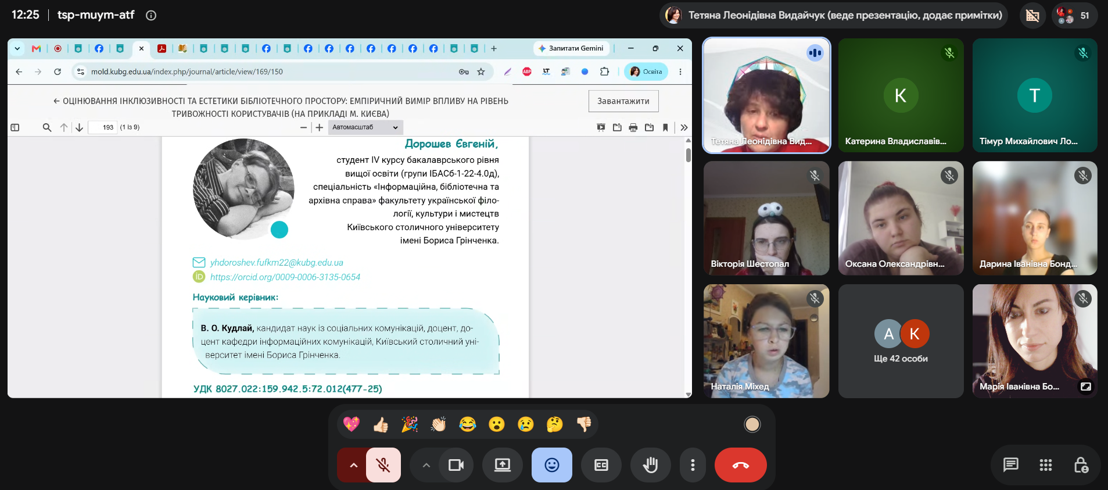
Task: Click the Завантажити button in shared PDF
Action: [x=623, y=101]
